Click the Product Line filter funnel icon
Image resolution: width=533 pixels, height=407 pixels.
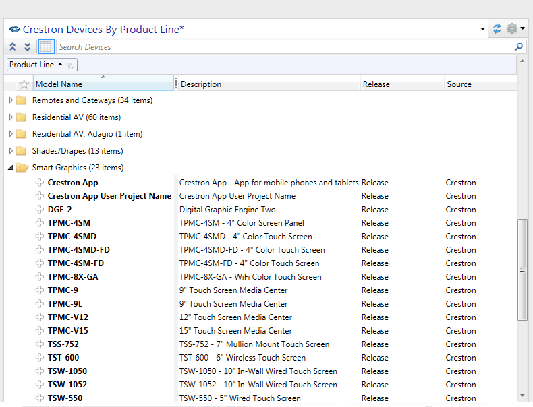click(x=69, y=65)
